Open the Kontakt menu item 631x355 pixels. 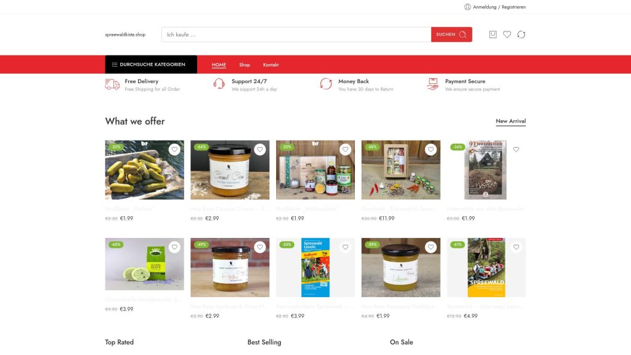point(271,65)
